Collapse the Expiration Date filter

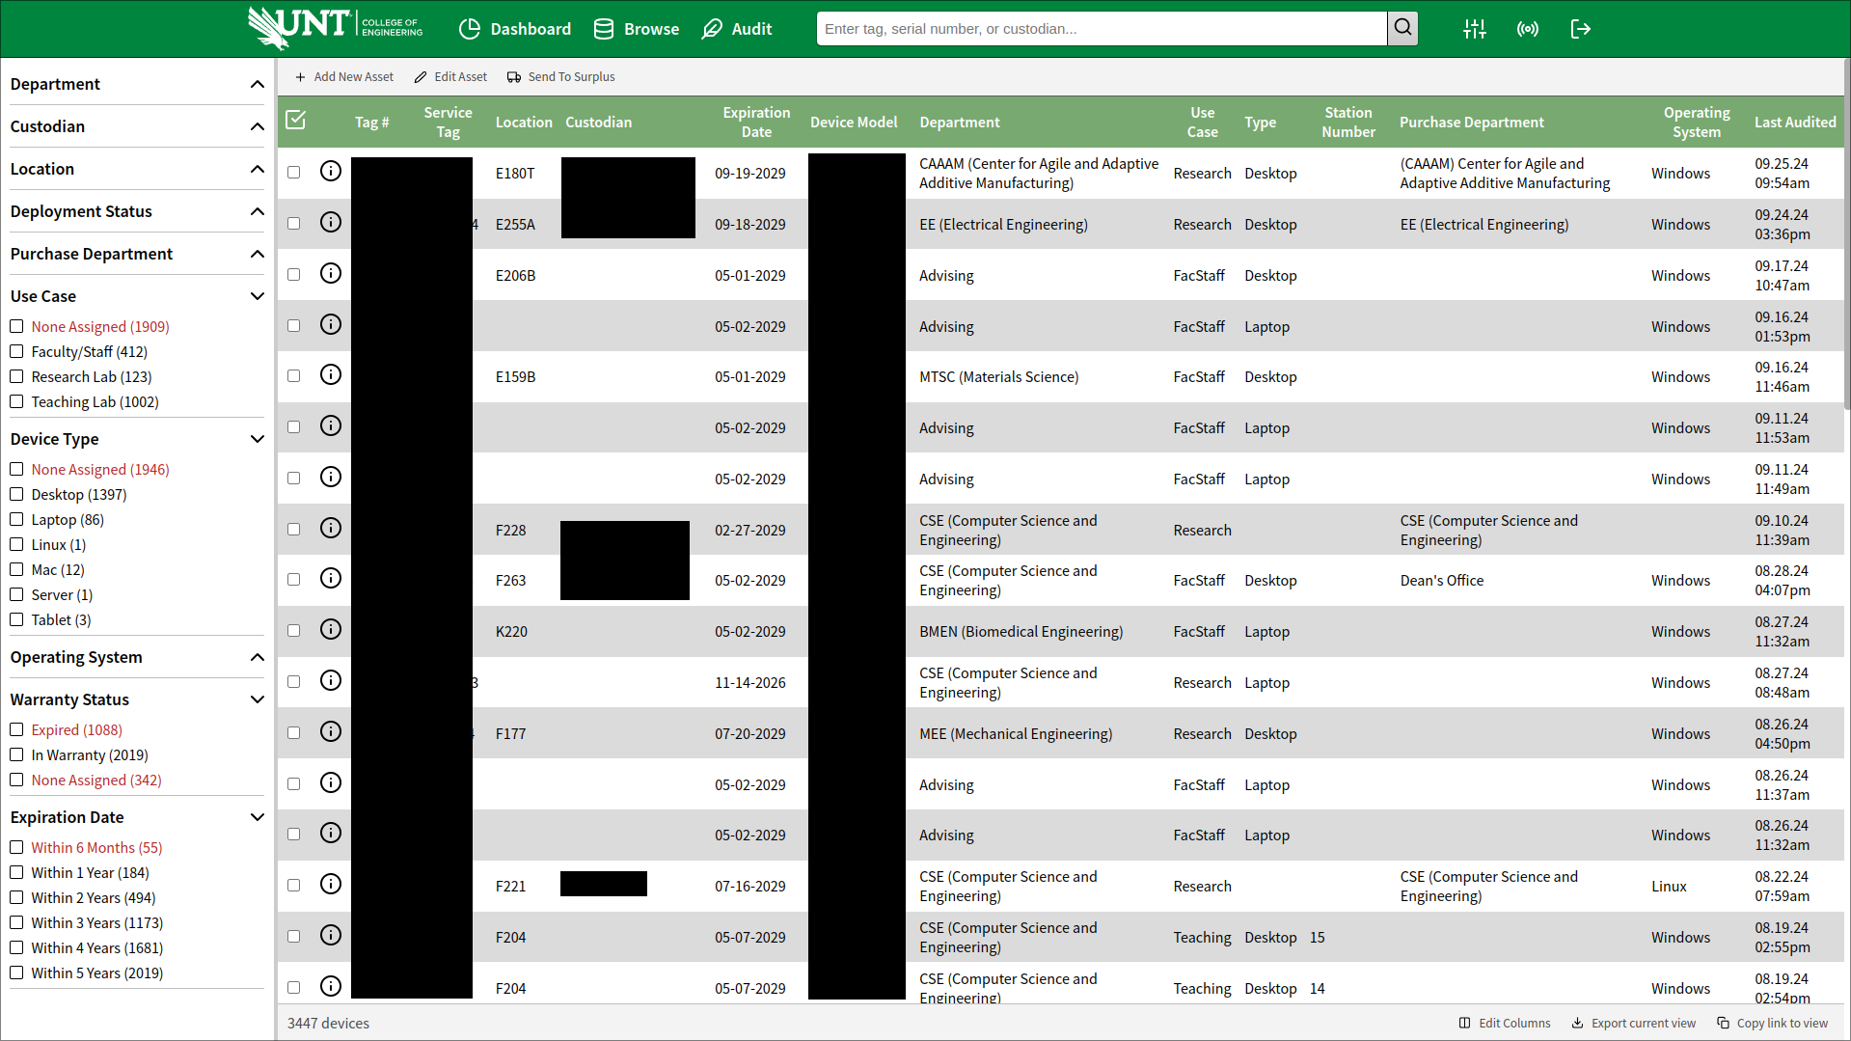[x=137, y=817]
